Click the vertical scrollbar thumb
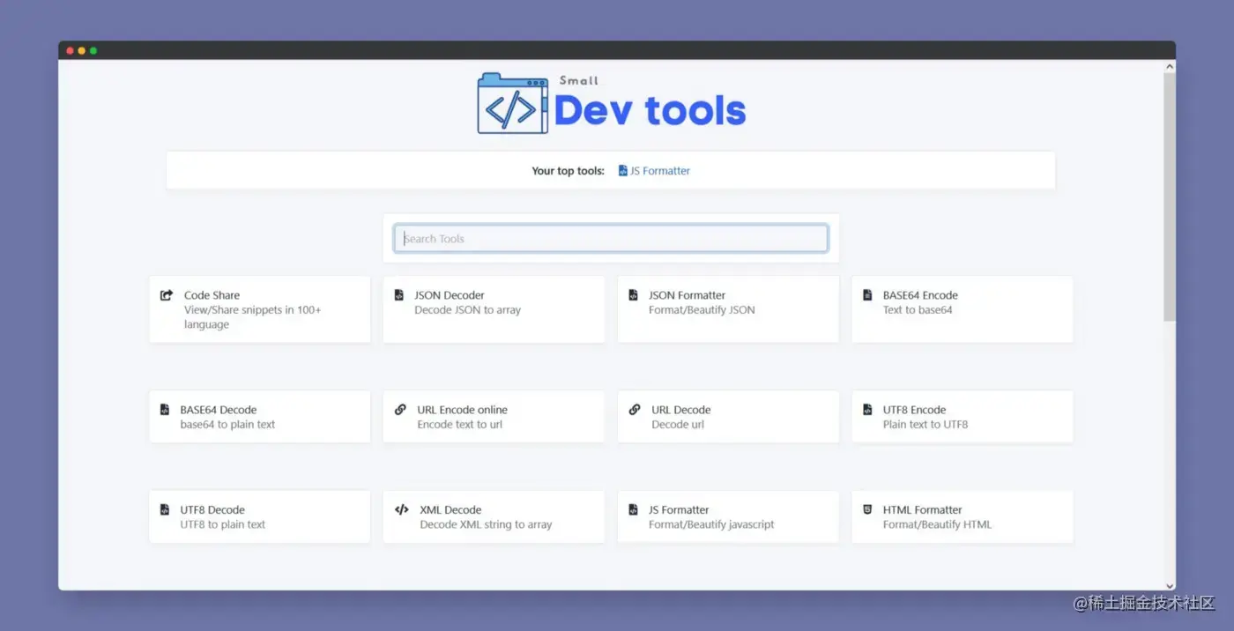 (1170, 197)
